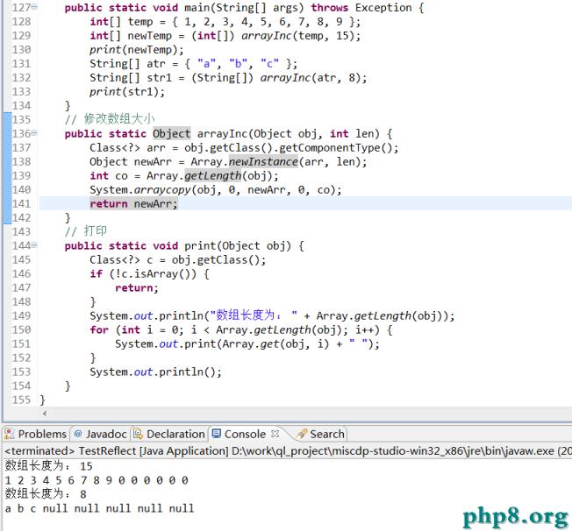Click 'obj.getClass()' on line 145
The image size is (572, 531).
point(215,260)
